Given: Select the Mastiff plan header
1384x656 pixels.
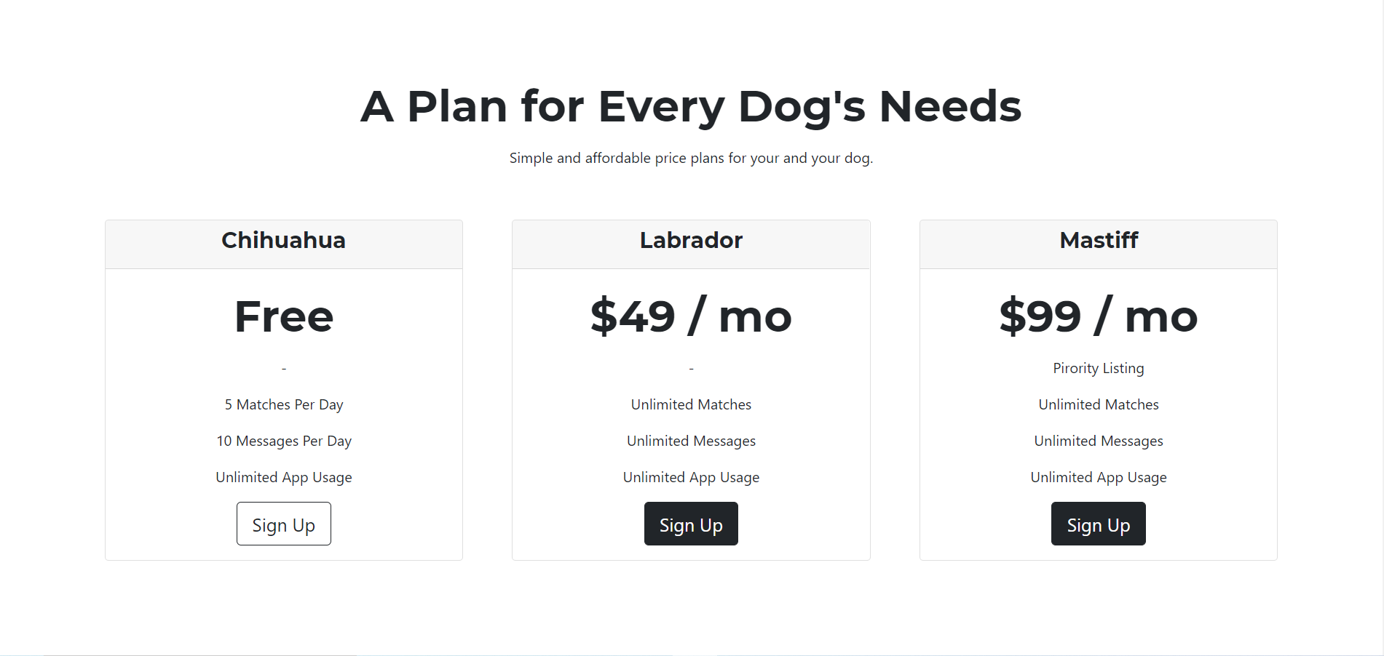Looking at the screenshot, I should [1098, 240].
